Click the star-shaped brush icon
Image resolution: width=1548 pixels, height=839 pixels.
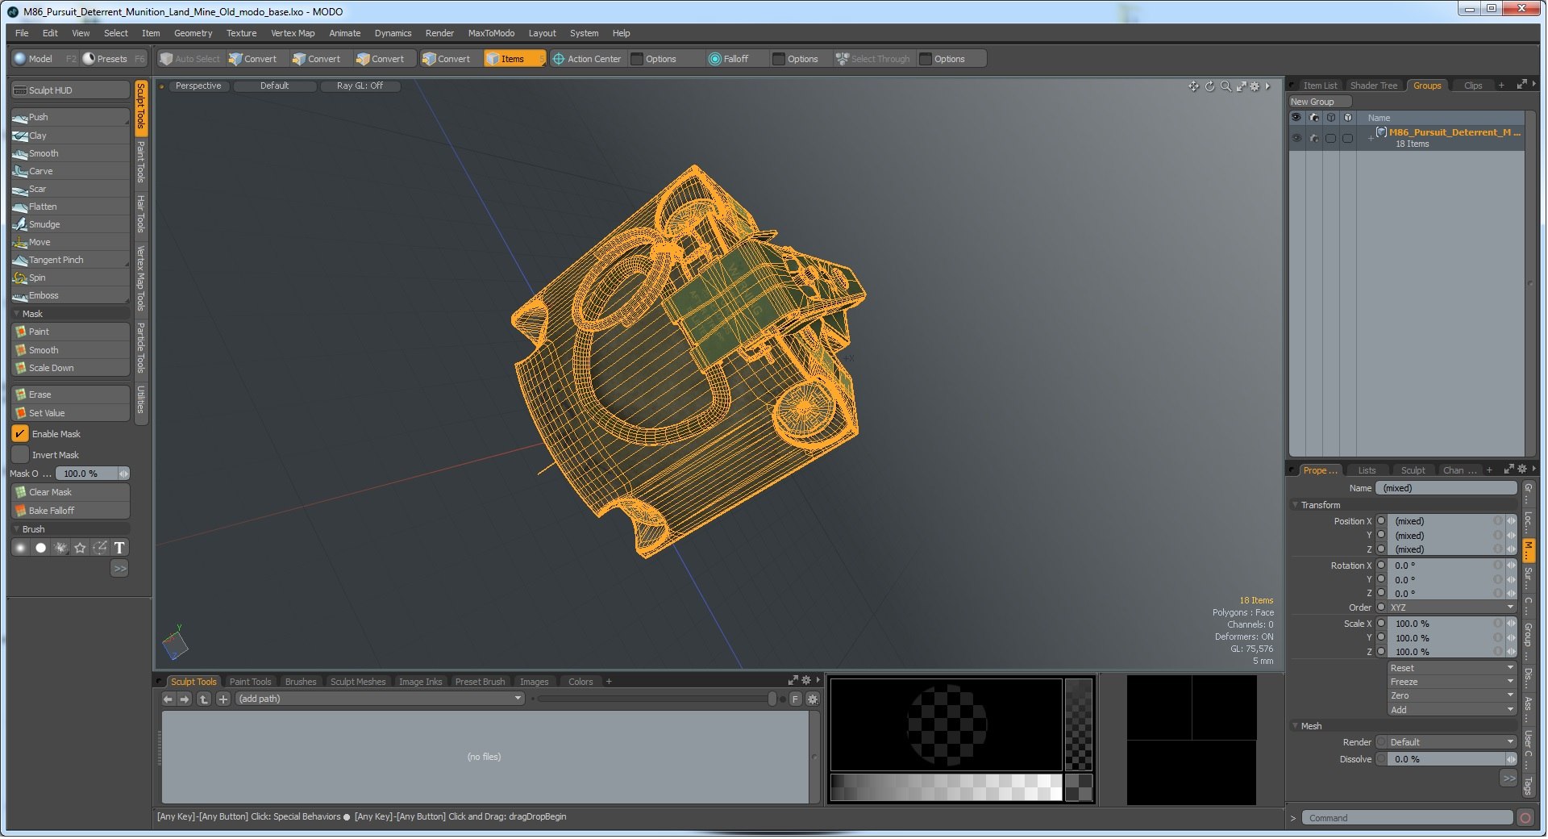point(80,549)
